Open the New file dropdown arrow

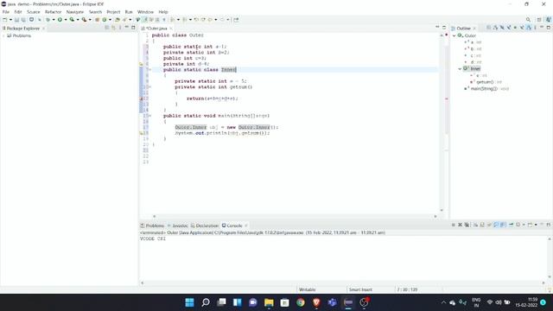pyautogui.click(x=10, y=20)
